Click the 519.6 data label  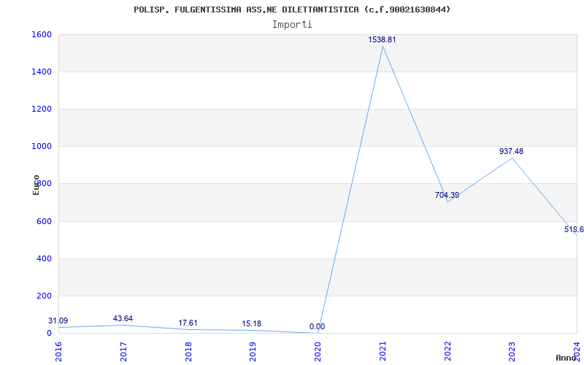click(574, 229)
